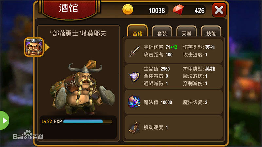Click the shield armor stats icon
Viewport: 262px width, 147px height.
click(x=134, y=76)
